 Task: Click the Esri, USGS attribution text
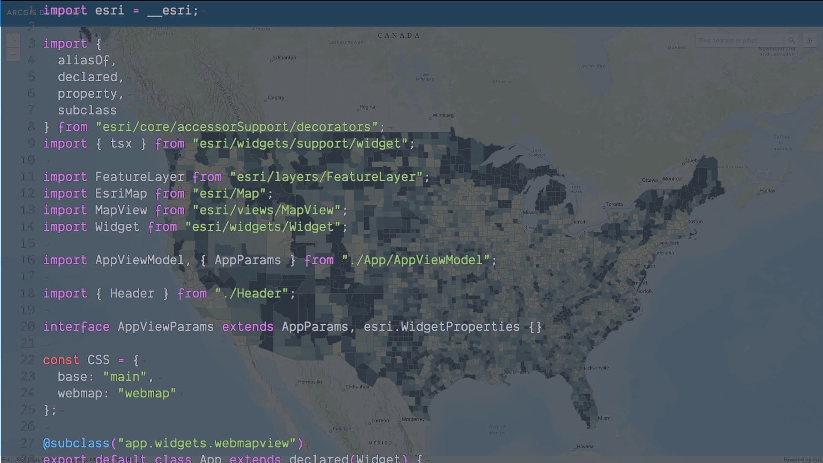pyautogui.click(x=14, y=460)
